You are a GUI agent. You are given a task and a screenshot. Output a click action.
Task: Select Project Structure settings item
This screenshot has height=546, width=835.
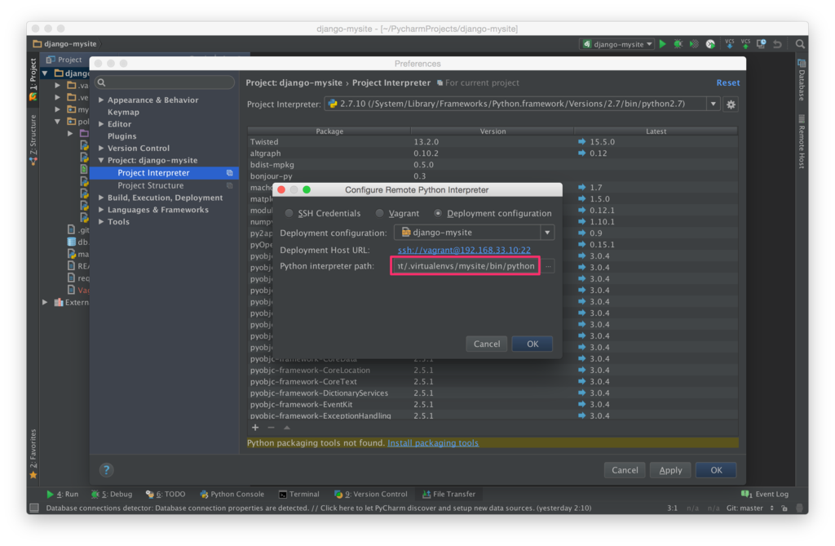(151, 185)
